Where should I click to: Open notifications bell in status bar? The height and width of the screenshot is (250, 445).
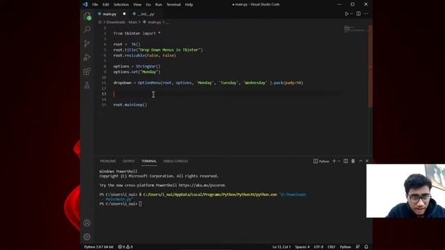(x=366, y=247)
